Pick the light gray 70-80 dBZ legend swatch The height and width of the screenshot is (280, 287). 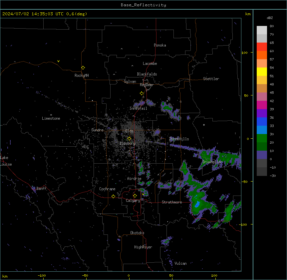tap(262, 30)
